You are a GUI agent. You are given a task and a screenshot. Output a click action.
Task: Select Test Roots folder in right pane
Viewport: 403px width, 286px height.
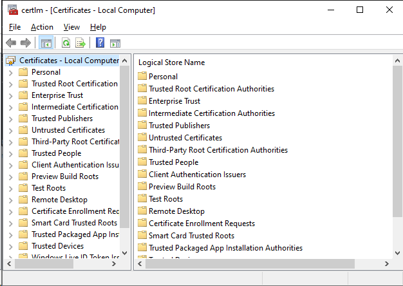coord(165,199)
